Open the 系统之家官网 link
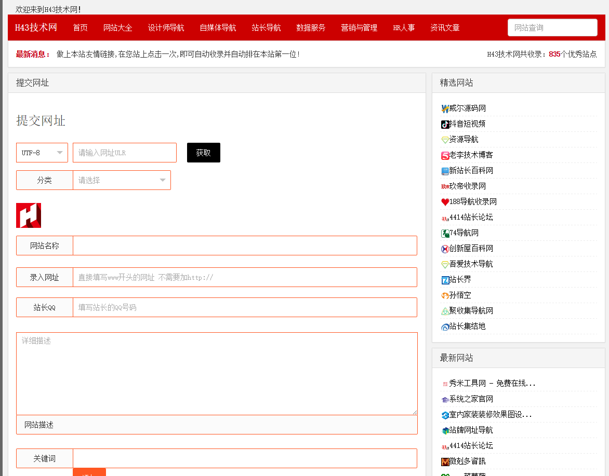609x476 pixels. tap(471, 399)
